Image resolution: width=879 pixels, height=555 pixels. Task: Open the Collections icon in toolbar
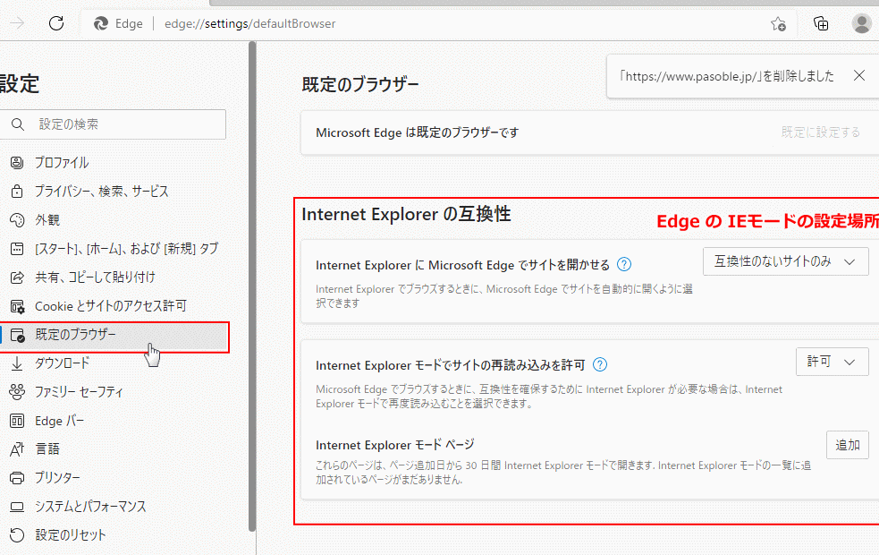click(821, 24)
